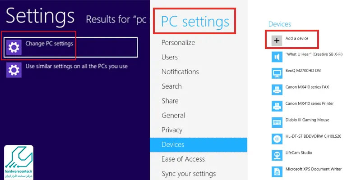The image size is (361, 180).
Task: Open the Personalize settings category
Action: pos(178,43)
